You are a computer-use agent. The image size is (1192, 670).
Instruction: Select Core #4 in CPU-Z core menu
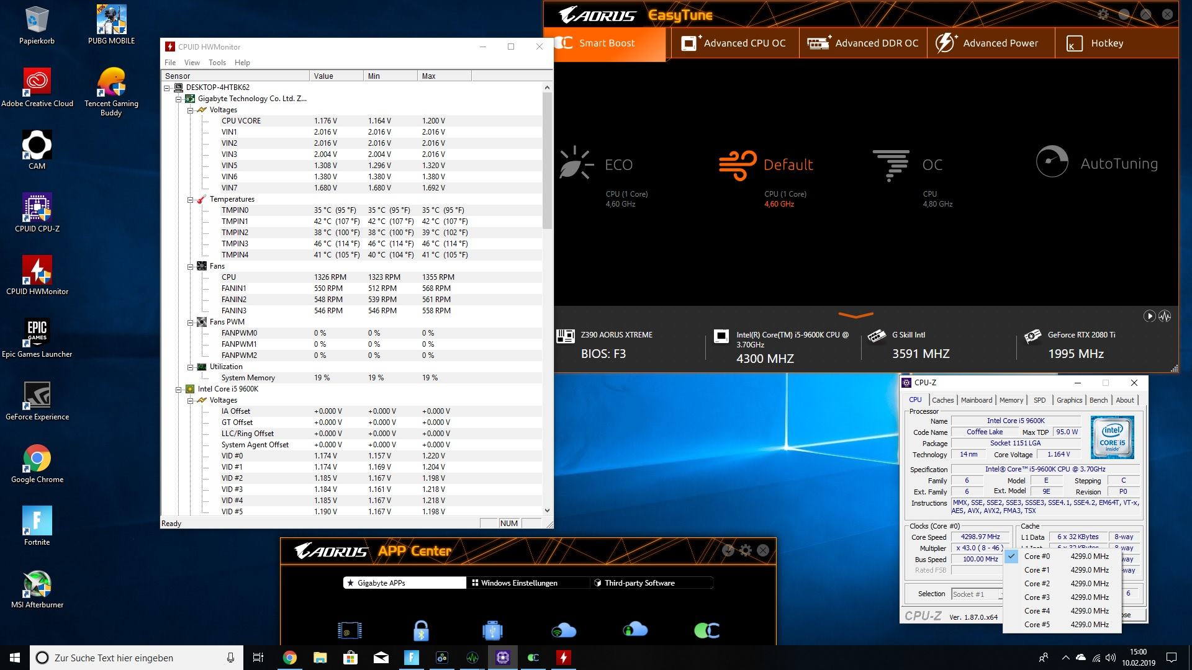pos(1062,611)
